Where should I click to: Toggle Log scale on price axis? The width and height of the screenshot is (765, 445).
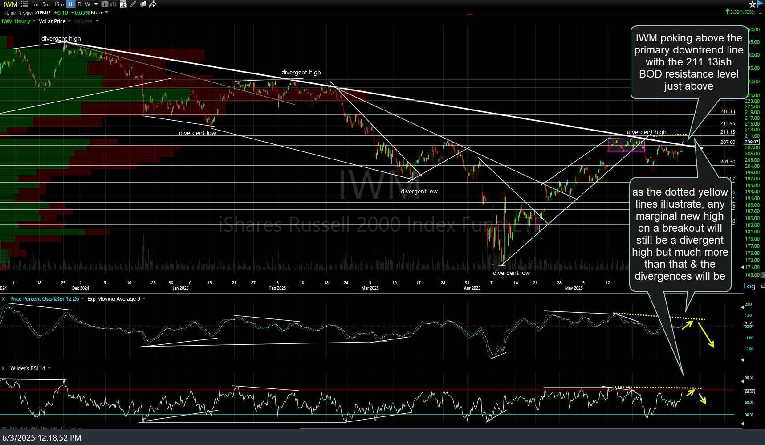point(749,286)
